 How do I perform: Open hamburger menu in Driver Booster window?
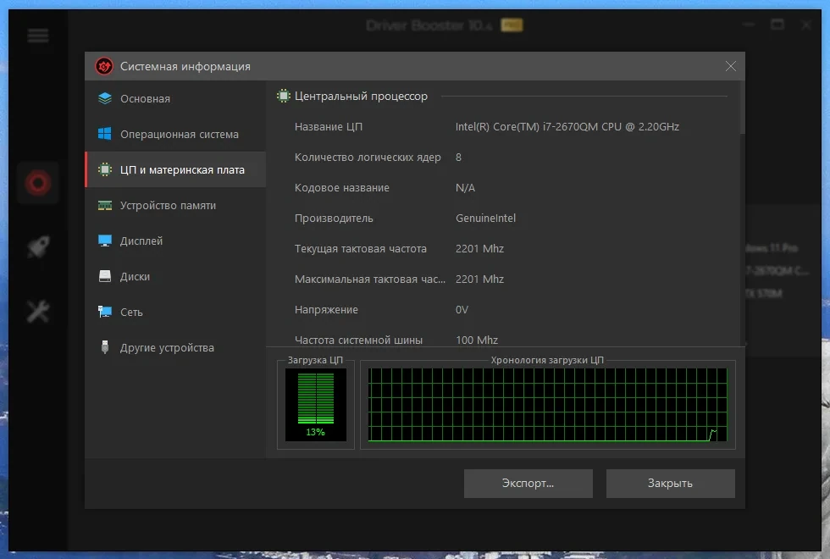(x=38, y=36)
